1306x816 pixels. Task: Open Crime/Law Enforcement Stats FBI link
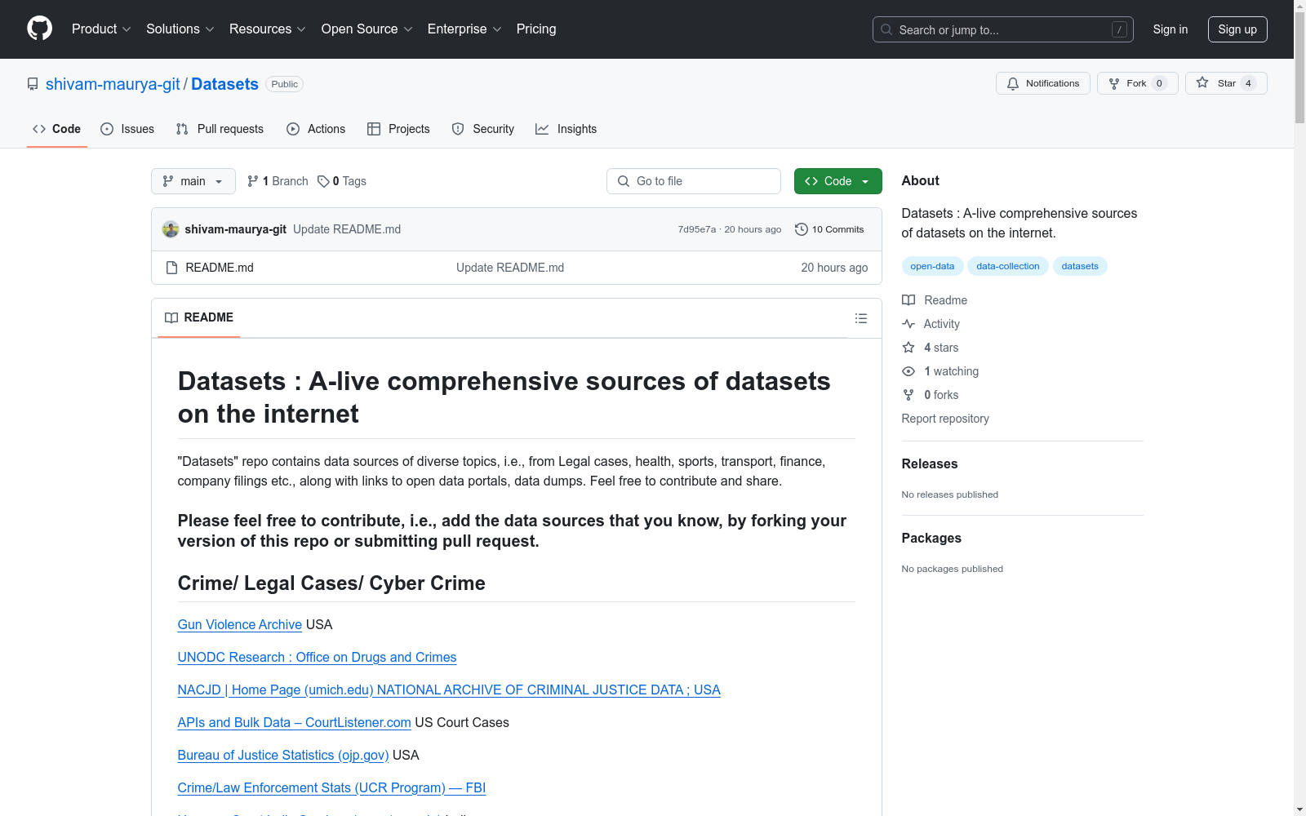point(331,787)
